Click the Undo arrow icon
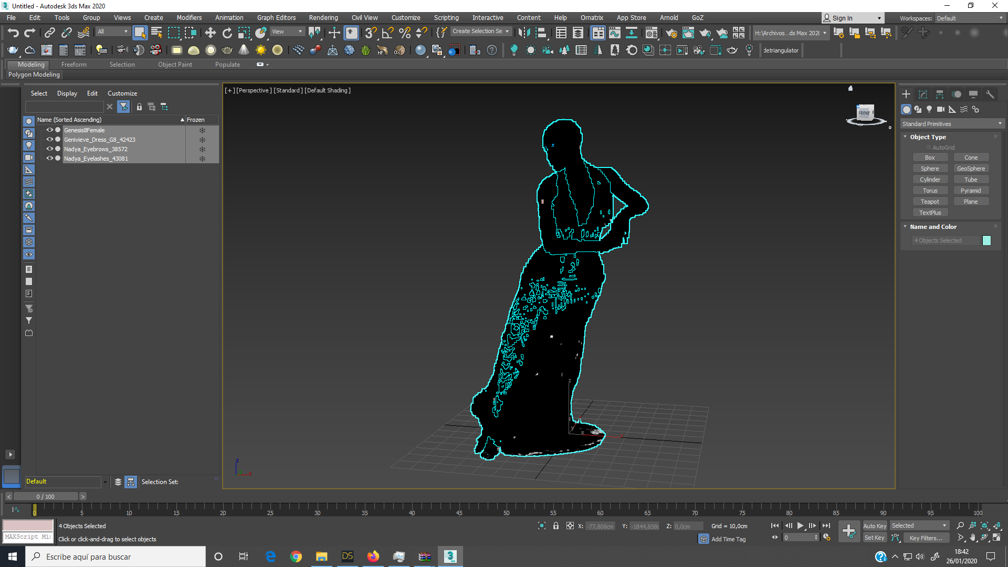1008x567 pixels. [13, 33]
